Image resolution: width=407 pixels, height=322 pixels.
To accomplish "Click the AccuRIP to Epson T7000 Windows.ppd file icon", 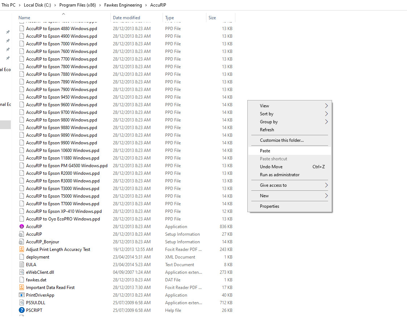I will tap(22, 204).
